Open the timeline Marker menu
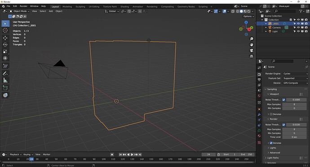 tap(47, 154)
